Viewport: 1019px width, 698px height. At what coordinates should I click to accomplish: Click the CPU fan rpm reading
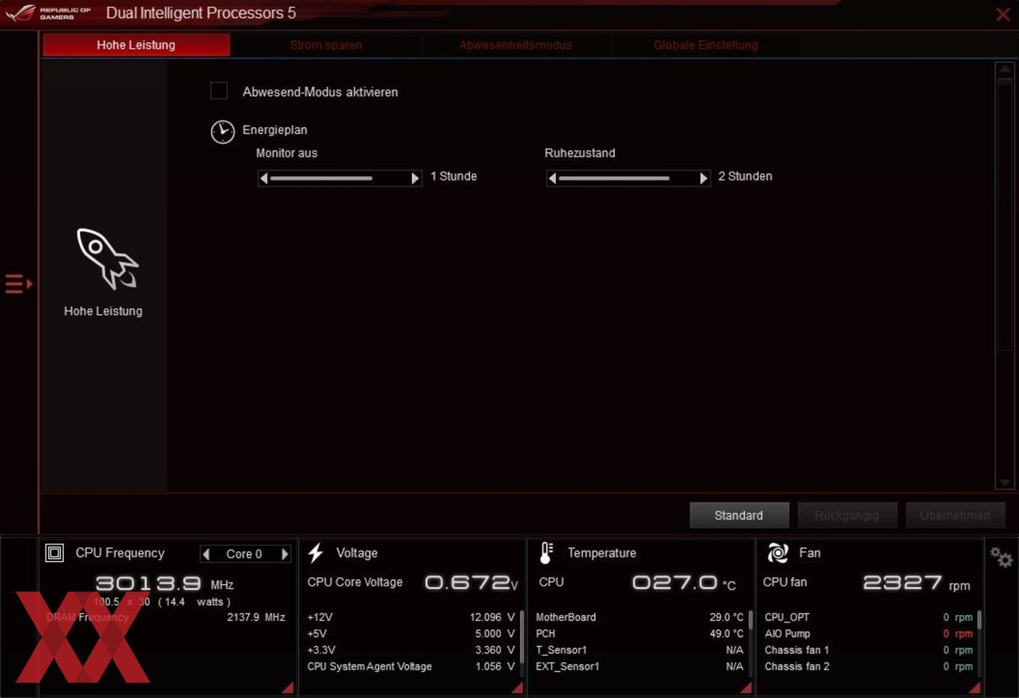pos(916,583)
